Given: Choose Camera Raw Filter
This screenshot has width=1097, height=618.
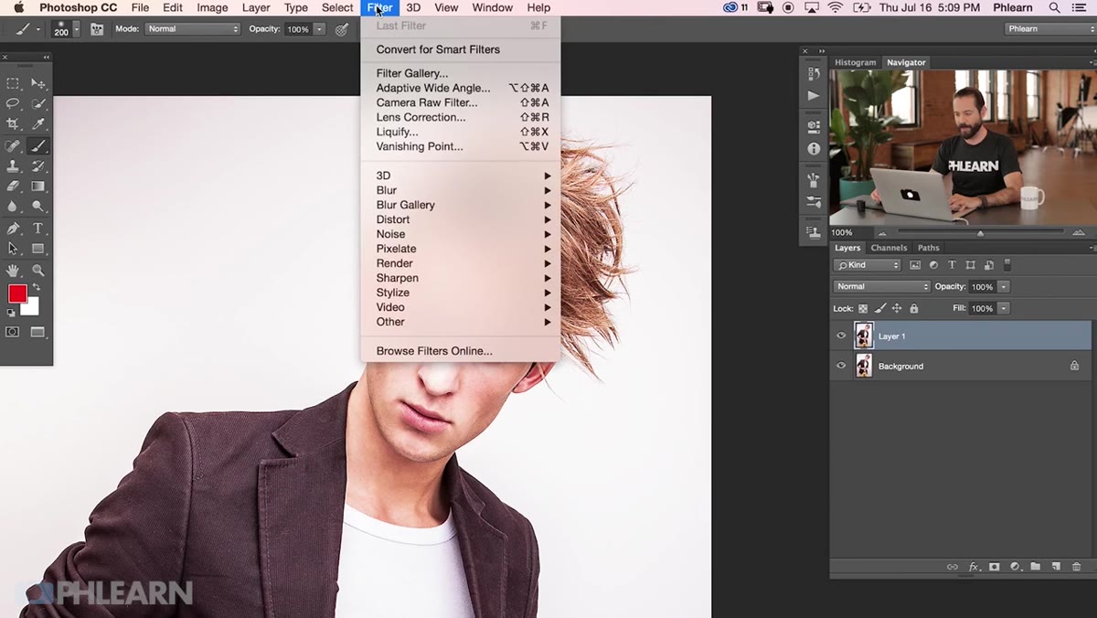Looking at the screenshot, I should [462, 102].
